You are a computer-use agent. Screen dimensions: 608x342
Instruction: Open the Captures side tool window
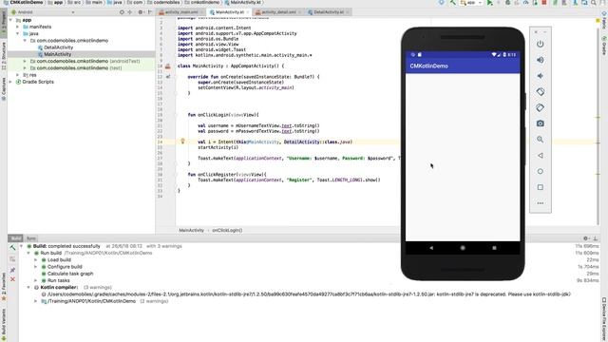coord(4,88)
